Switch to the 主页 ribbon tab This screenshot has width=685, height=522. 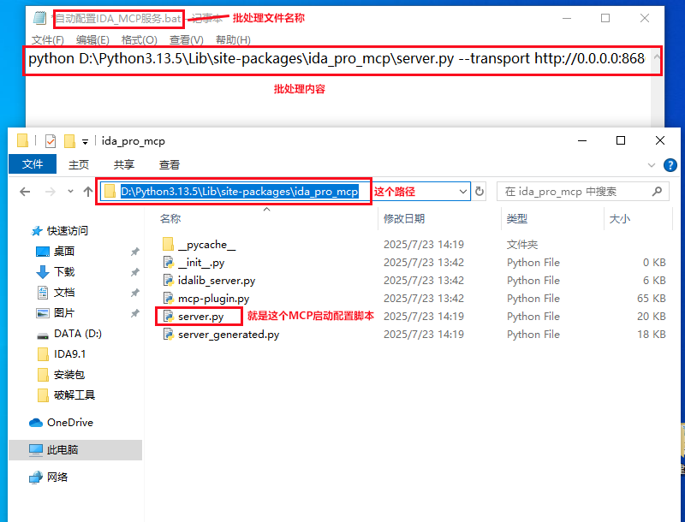coord(79,164)
